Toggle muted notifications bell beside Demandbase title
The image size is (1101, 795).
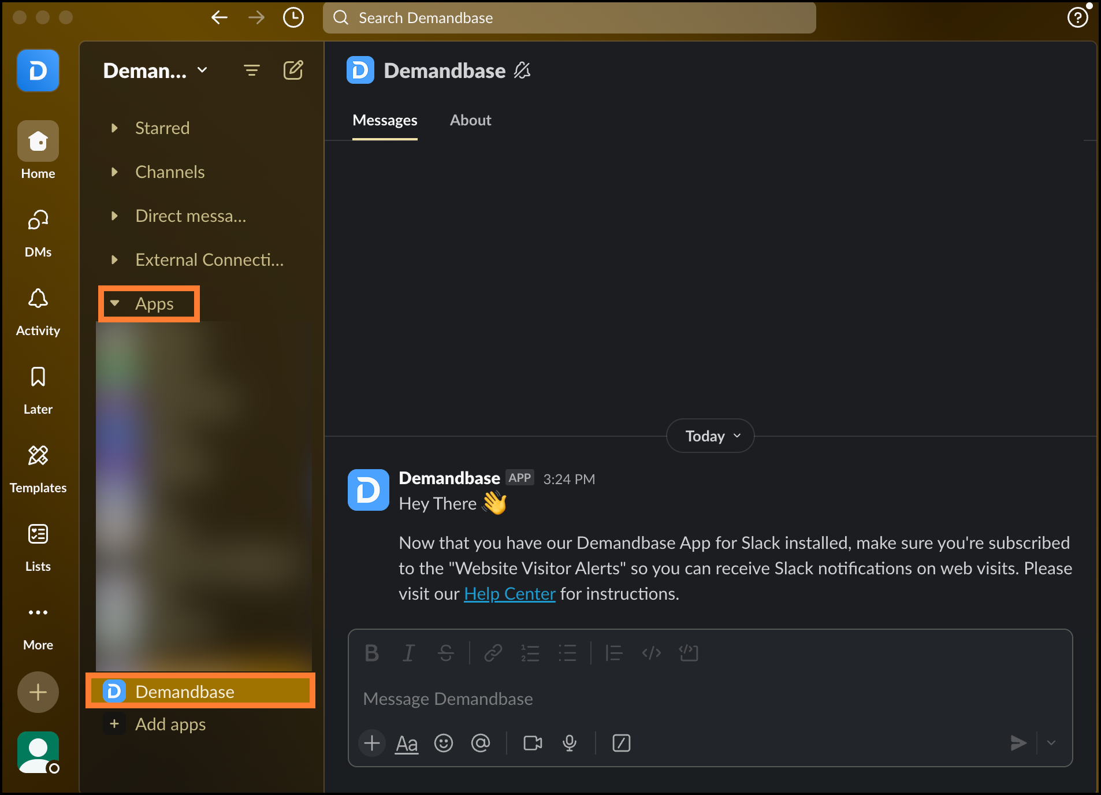click(x=522, y=70)
